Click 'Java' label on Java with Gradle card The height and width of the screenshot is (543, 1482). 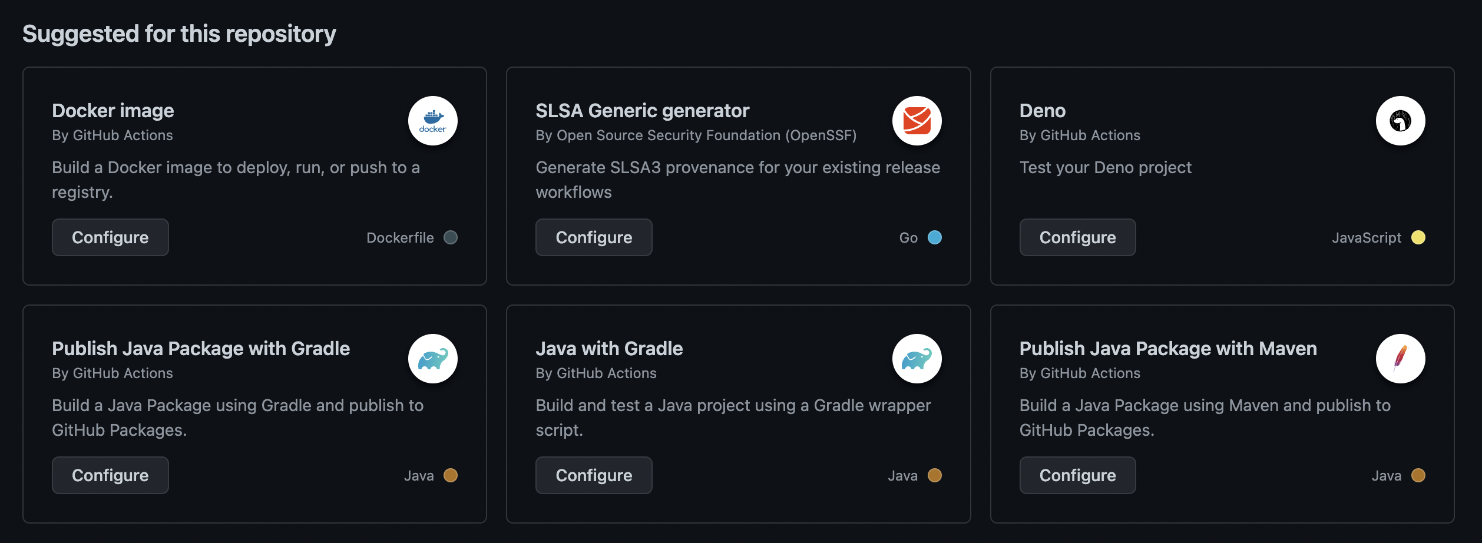[902, 476]
